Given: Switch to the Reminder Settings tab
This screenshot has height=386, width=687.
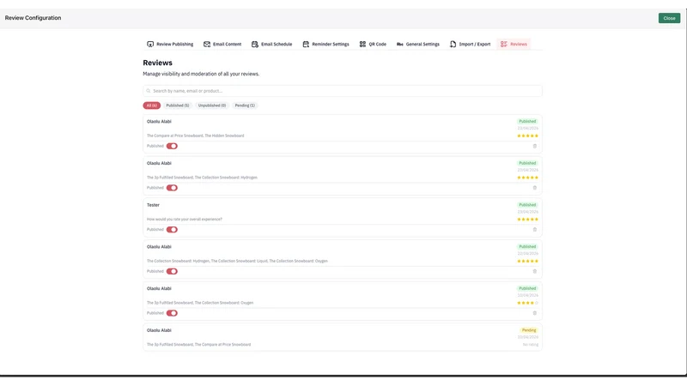Looking at the screenshot, I should pos(325,45).
